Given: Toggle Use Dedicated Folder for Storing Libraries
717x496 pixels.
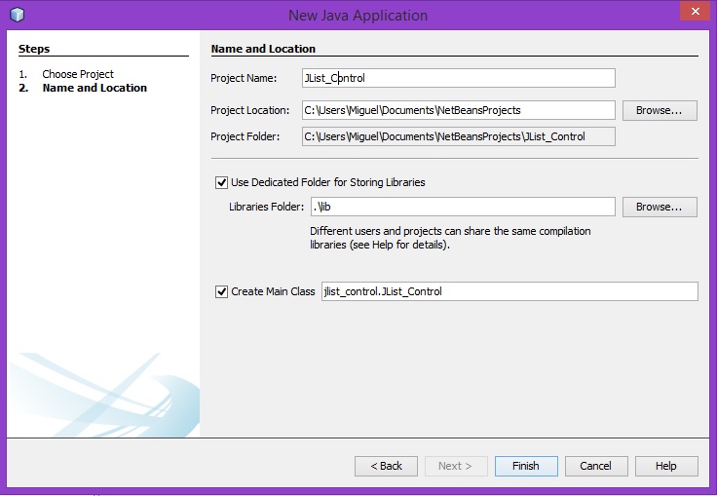Looking at the screenshot, I should (221, 182).
